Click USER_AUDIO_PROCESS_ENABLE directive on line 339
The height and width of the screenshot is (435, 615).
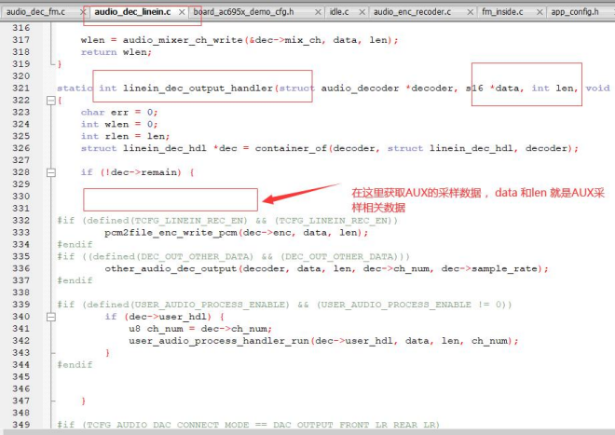pyautogui.click(x=284, y=305)
